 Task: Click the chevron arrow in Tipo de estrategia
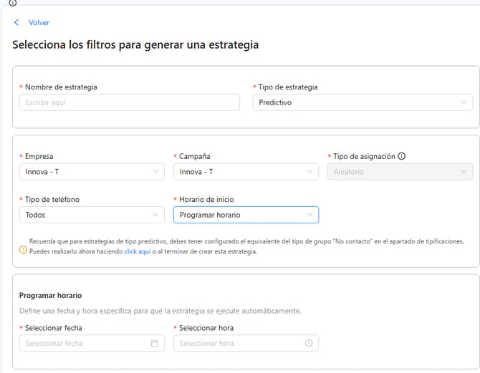(x=464, y=102)
